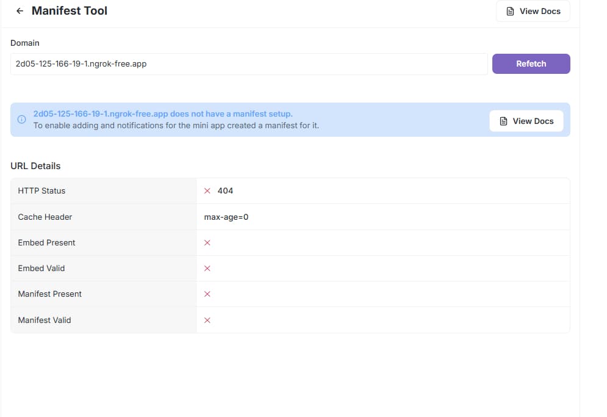Click the max-age=0 cache value

[x=226, y=217]
